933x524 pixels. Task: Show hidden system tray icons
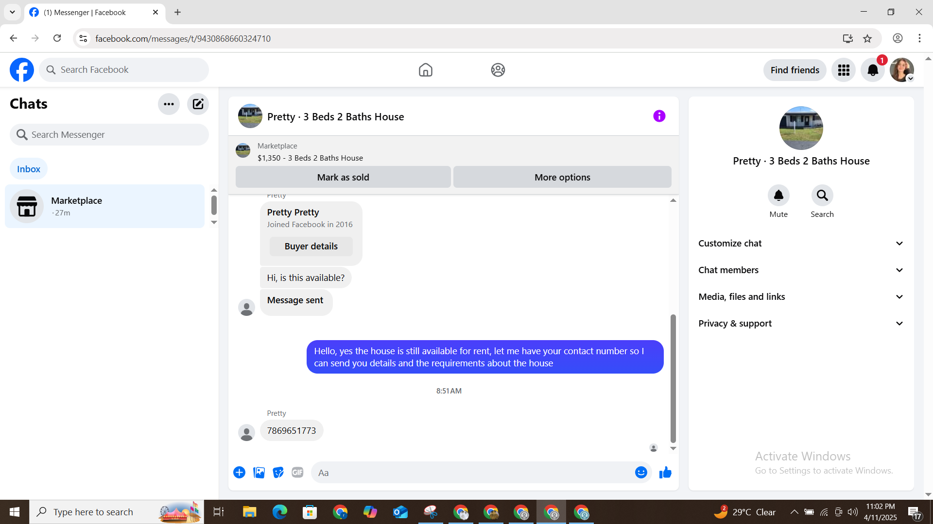point(794,512)
